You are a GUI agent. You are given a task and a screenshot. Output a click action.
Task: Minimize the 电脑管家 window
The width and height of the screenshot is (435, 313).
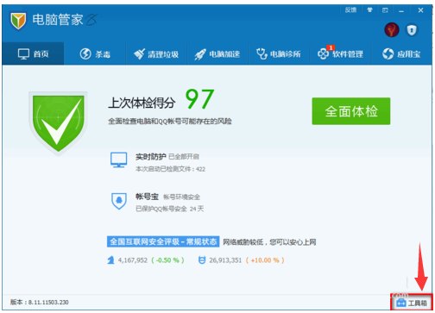401,10
